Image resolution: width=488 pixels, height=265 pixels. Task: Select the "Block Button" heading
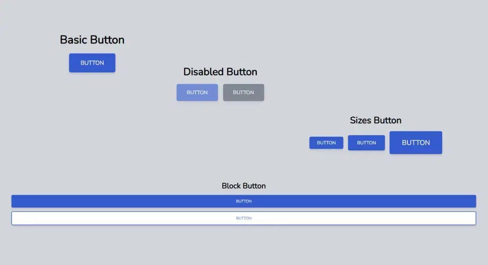pyautogui.click(x=243, y=186)
